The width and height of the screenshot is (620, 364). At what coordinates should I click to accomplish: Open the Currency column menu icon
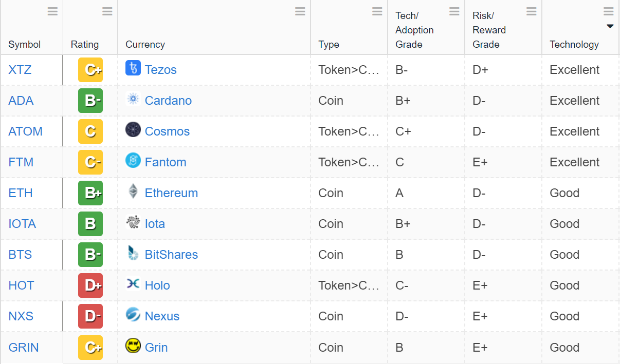tap(300, 11)
